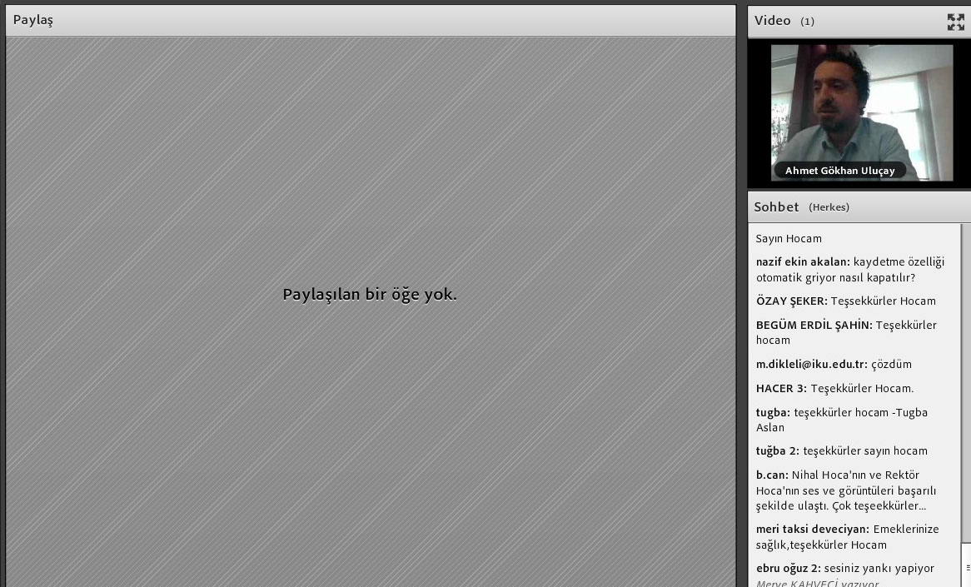Select the Video panel title

[x=772, y=21]
